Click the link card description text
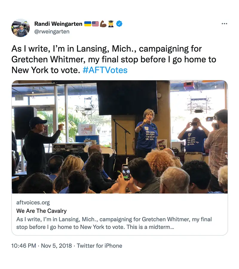This screenshot has width=239, height=269. (x=114, y=223)
